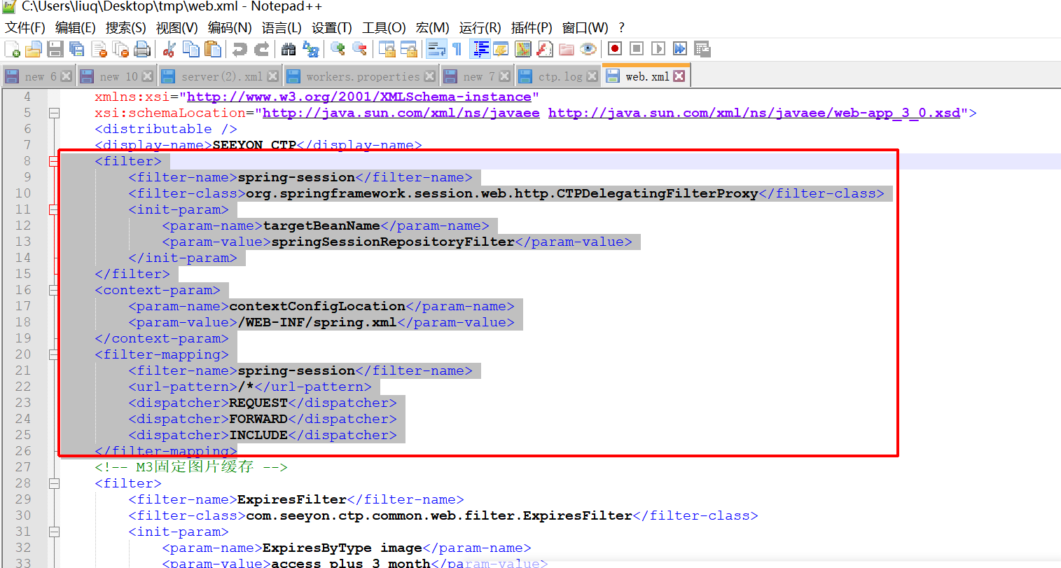Open the 搜索(S) menu
Screen dimensions: 1061x568
[x=125, y=28]
